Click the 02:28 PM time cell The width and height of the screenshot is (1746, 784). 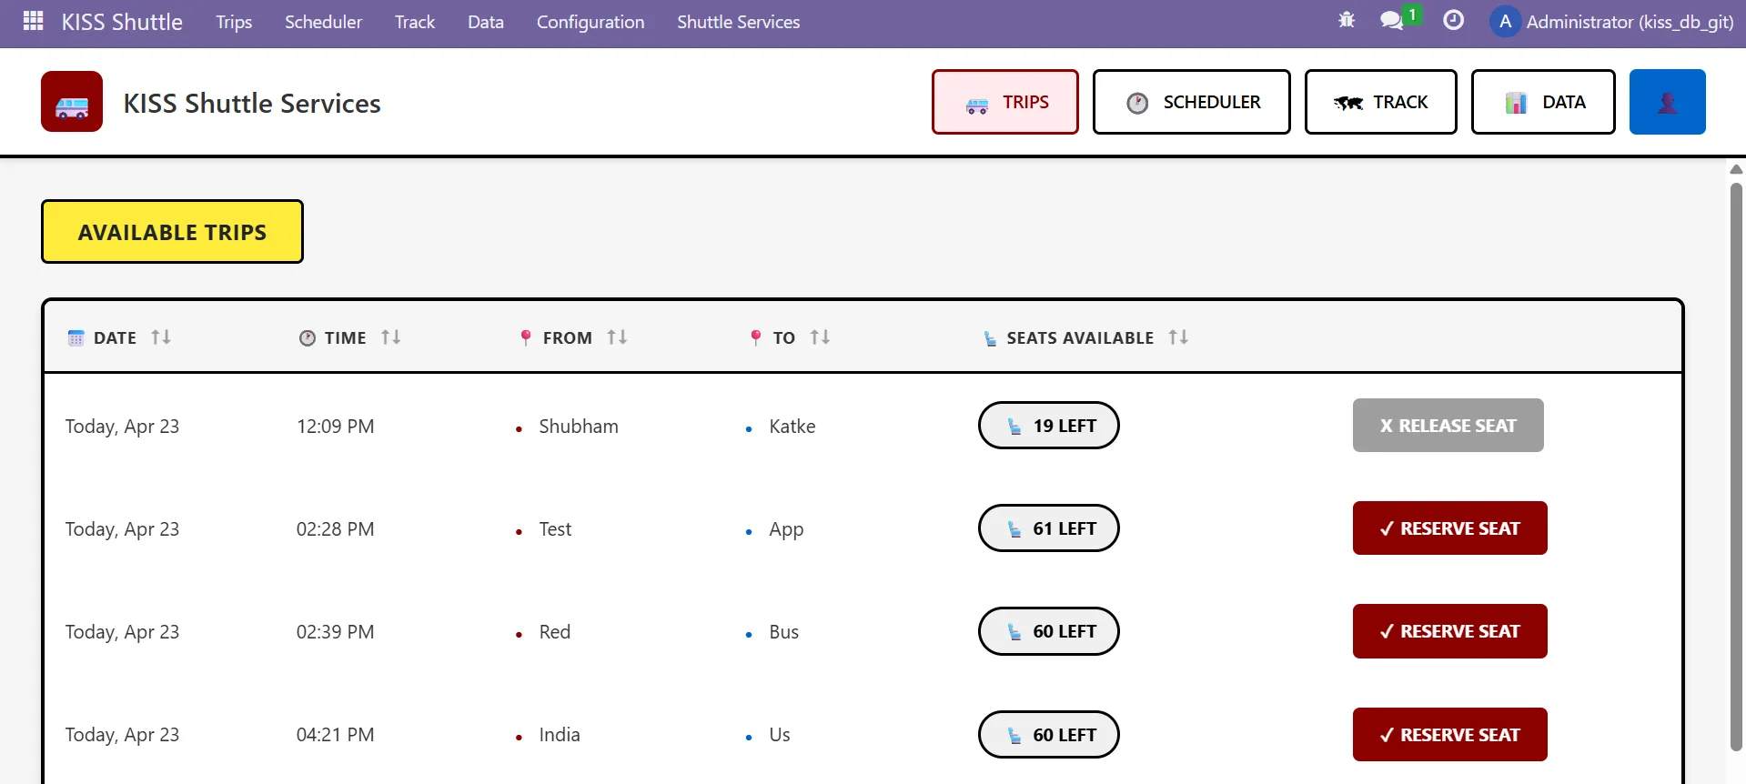[x=335, y=528]
